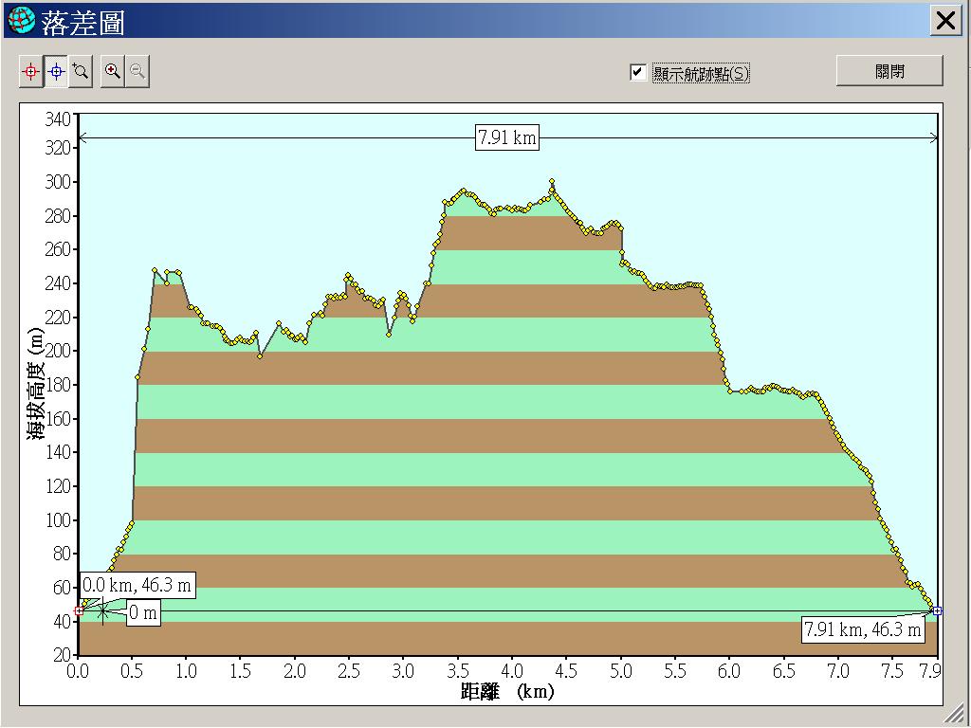Click the globe app icon in title bar
This screenshot has height=728, width=971.
(x=20, y=20)
